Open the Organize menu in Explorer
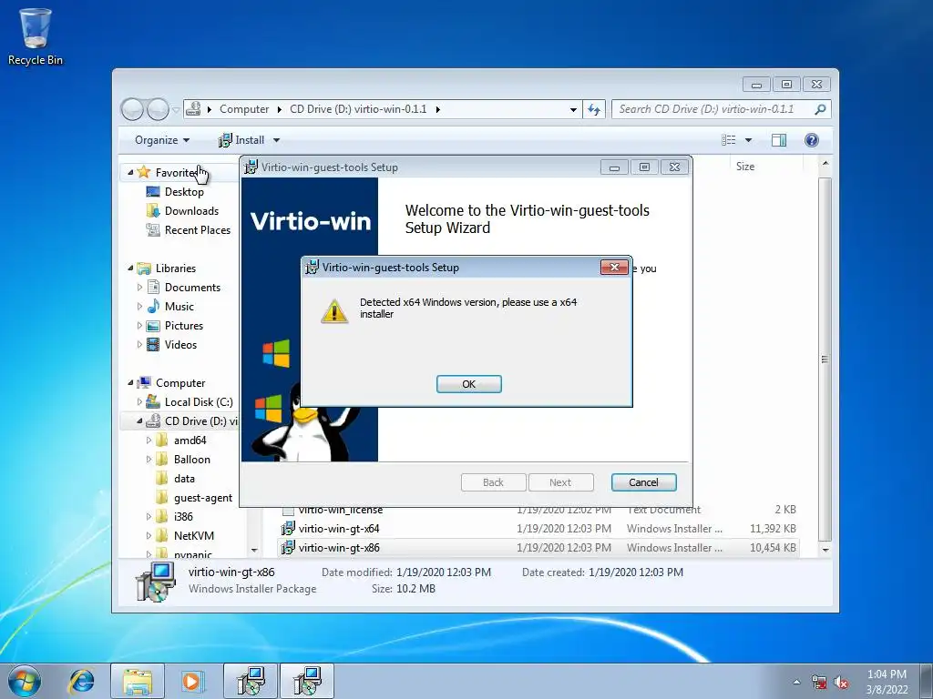The image size is (933, 699). pyautogui.click(x=162, y=140)
